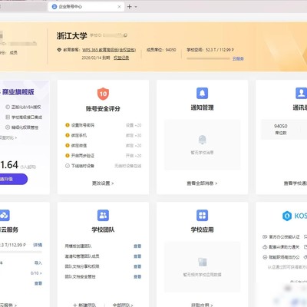Click the diamond icon beside 教育套餐
This screenshot has height=307, width=307.
click(59, 50)
